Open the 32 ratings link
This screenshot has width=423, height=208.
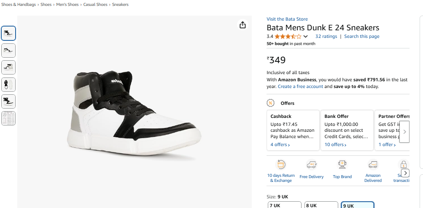point(326,36)
